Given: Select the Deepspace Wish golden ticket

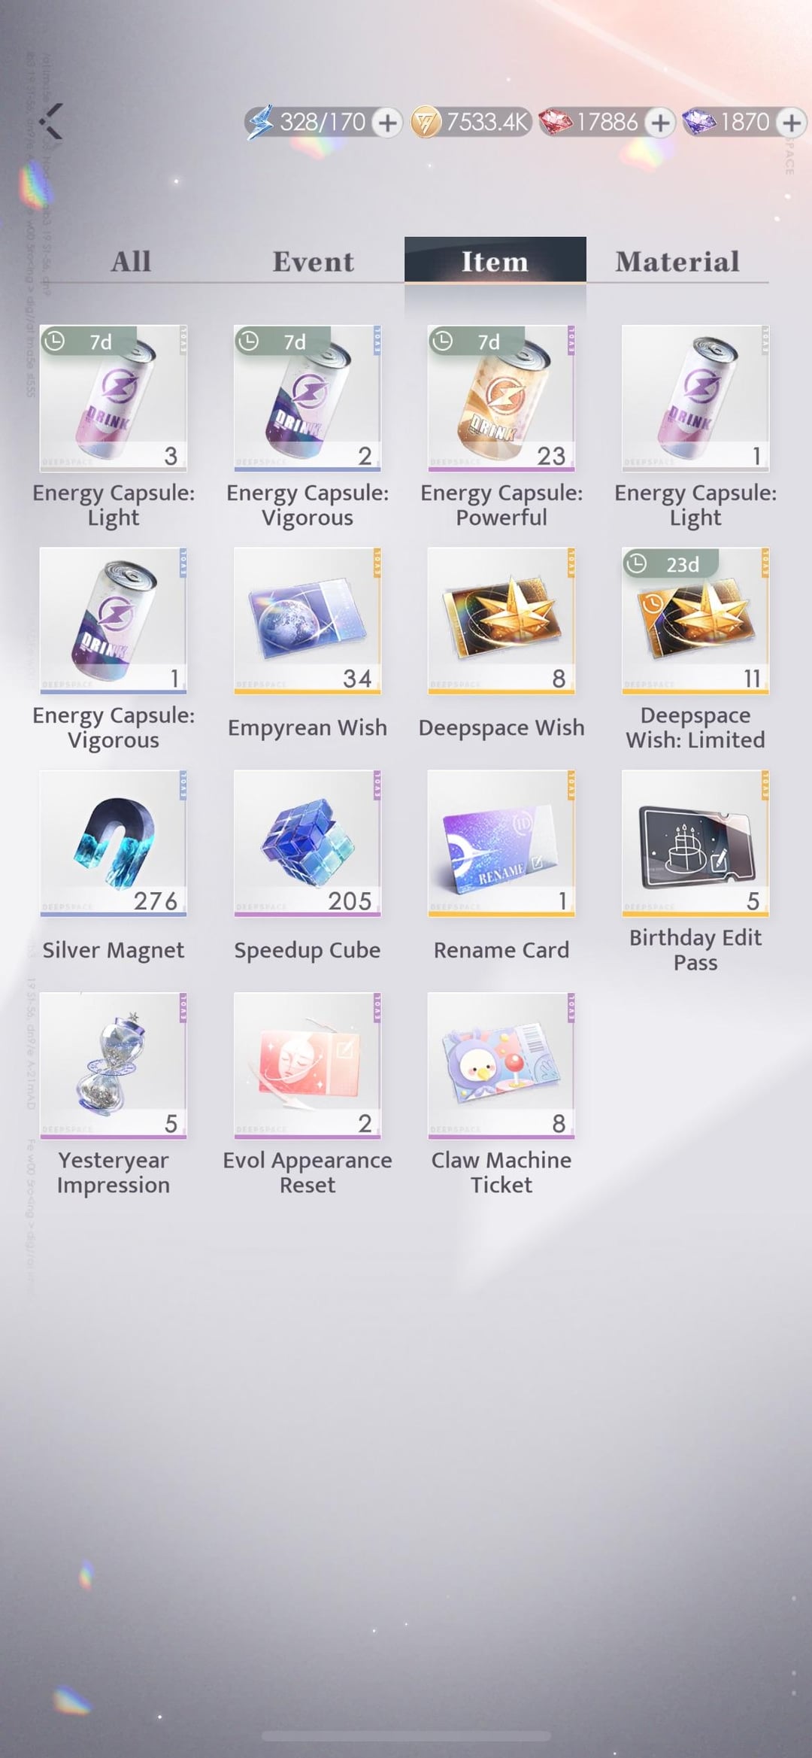Looking at the screenshot, I should click(501, 621).
